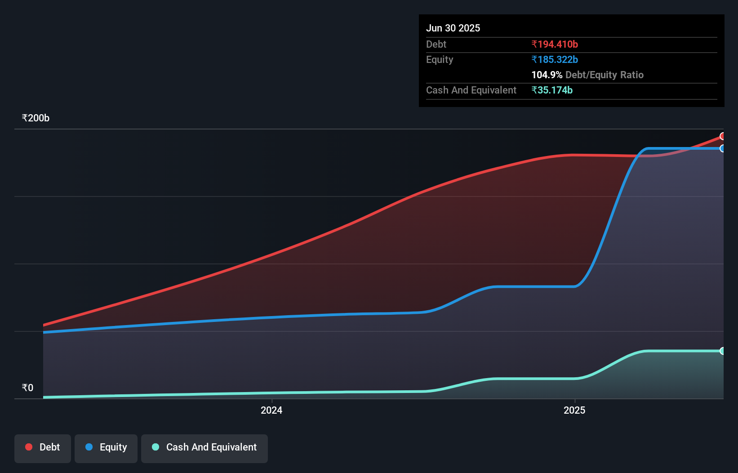The width and height of the screenshot is (738, 473).
Task: Click the 2025 axis label
Action: click(x=575, y=410)
